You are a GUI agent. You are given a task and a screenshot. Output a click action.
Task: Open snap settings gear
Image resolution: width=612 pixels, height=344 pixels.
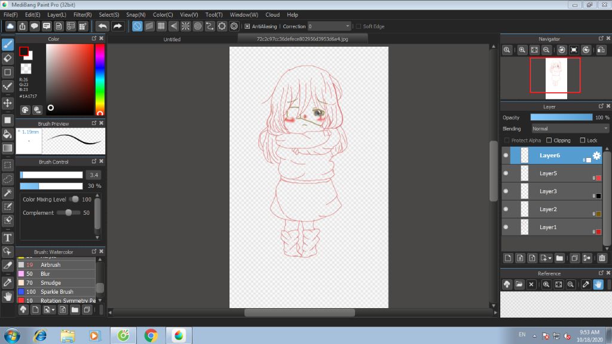234,26
